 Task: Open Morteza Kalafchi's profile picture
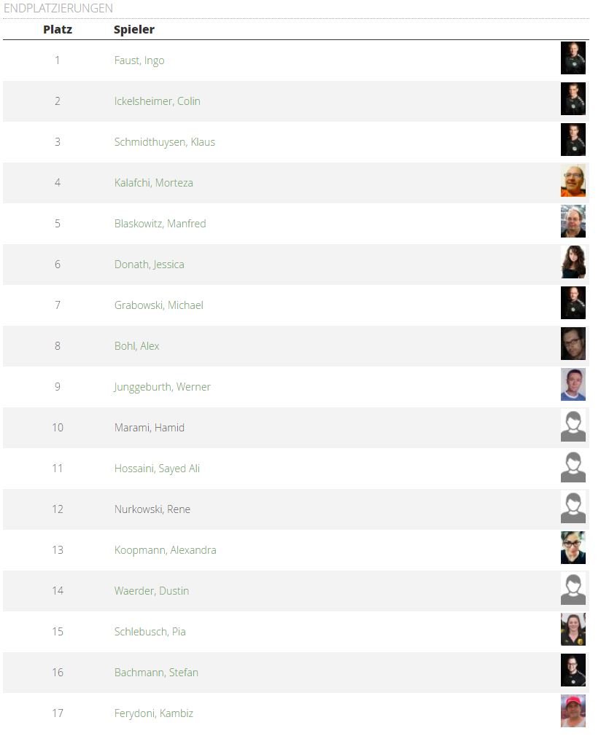(x=573, y=181)
